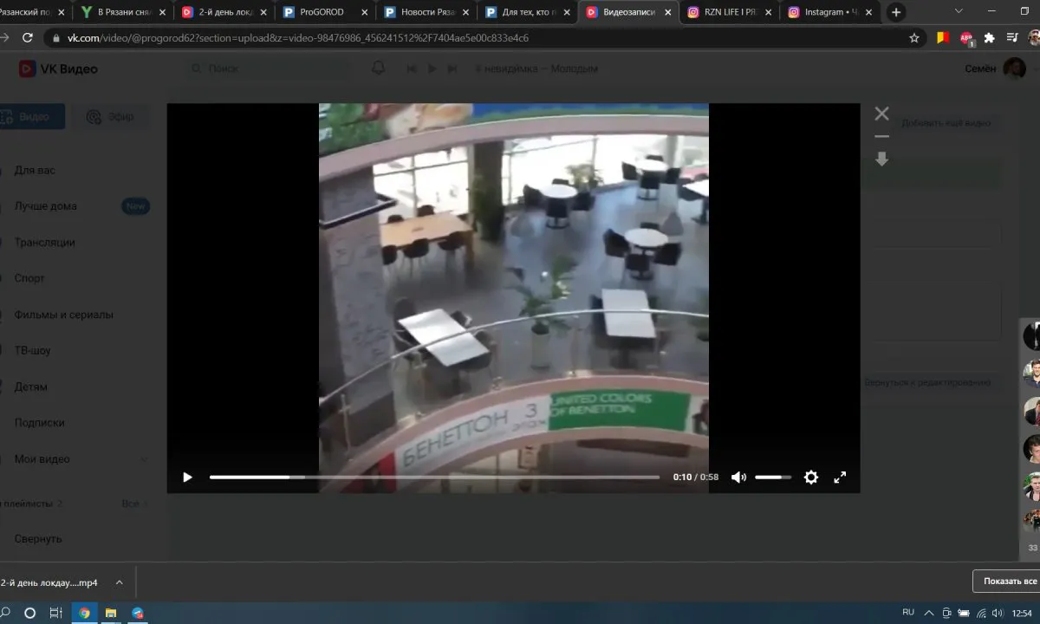The image size is (1040, 624).
Task: Select the Видео button in sidebar
Action: (x=32, y=117)
